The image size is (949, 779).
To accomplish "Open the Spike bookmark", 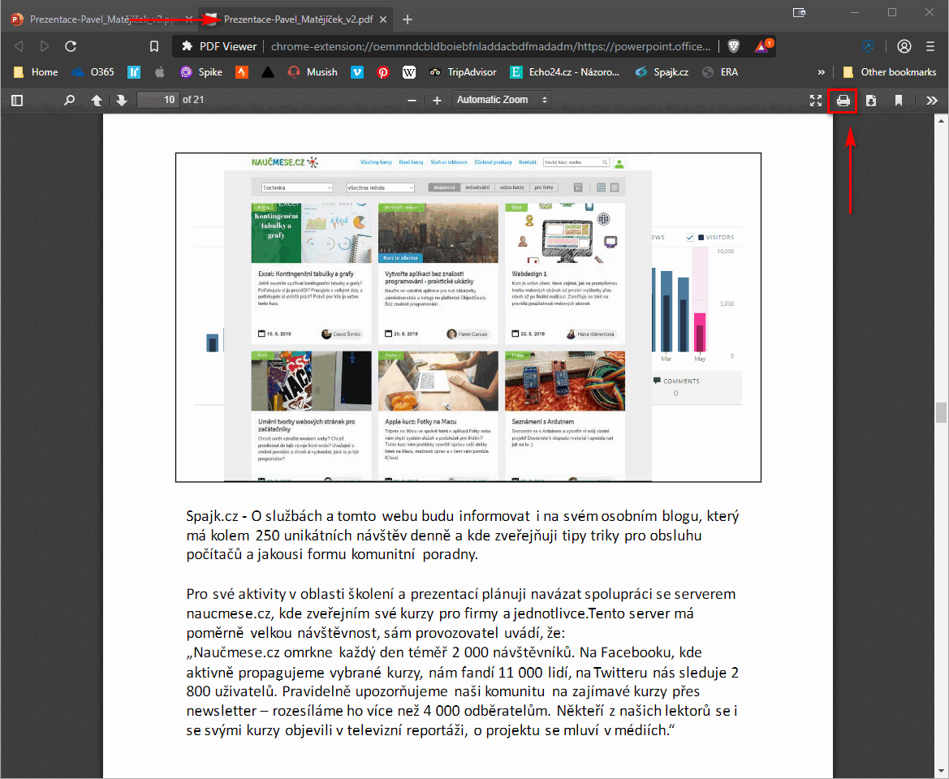I will click(201, 72).
